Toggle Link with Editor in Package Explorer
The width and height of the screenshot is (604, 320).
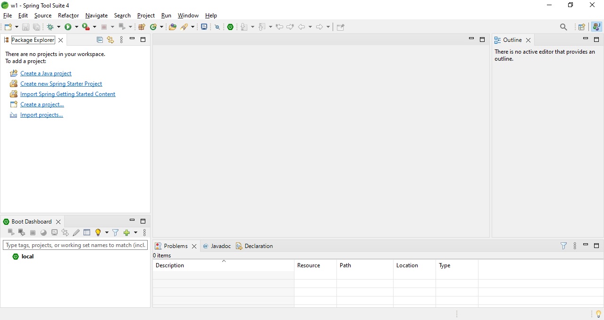point(110,40)
